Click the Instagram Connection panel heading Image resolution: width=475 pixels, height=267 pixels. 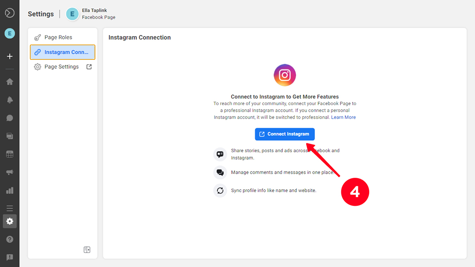(x=140, y=37)
